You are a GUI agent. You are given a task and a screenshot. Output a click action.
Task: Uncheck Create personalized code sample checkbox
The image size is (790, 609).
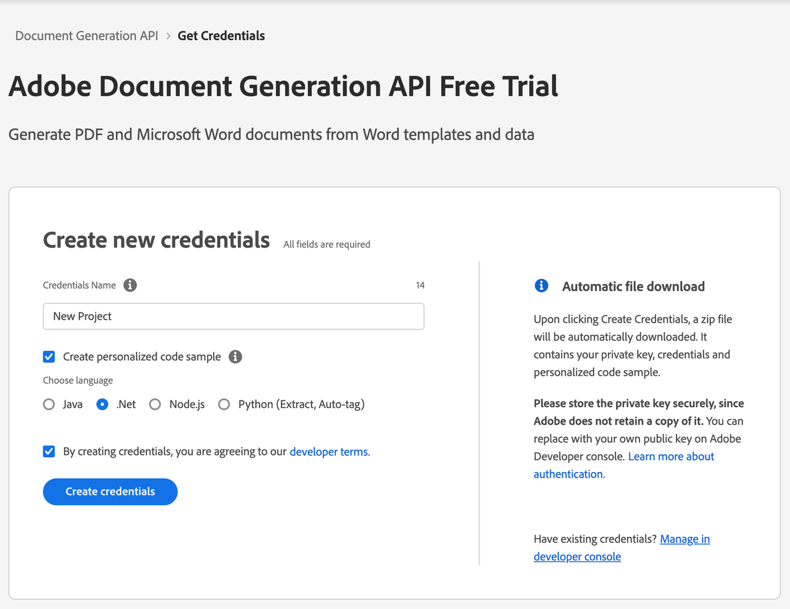[x=49, y=357]
